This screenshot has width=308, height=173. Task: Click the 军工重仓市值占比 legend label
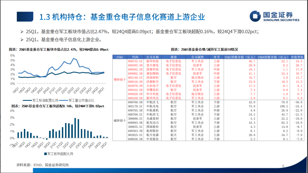click(81, 100)
